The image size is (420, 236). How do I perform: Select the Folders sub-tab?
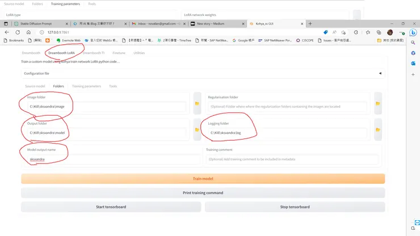coord(58,86)
